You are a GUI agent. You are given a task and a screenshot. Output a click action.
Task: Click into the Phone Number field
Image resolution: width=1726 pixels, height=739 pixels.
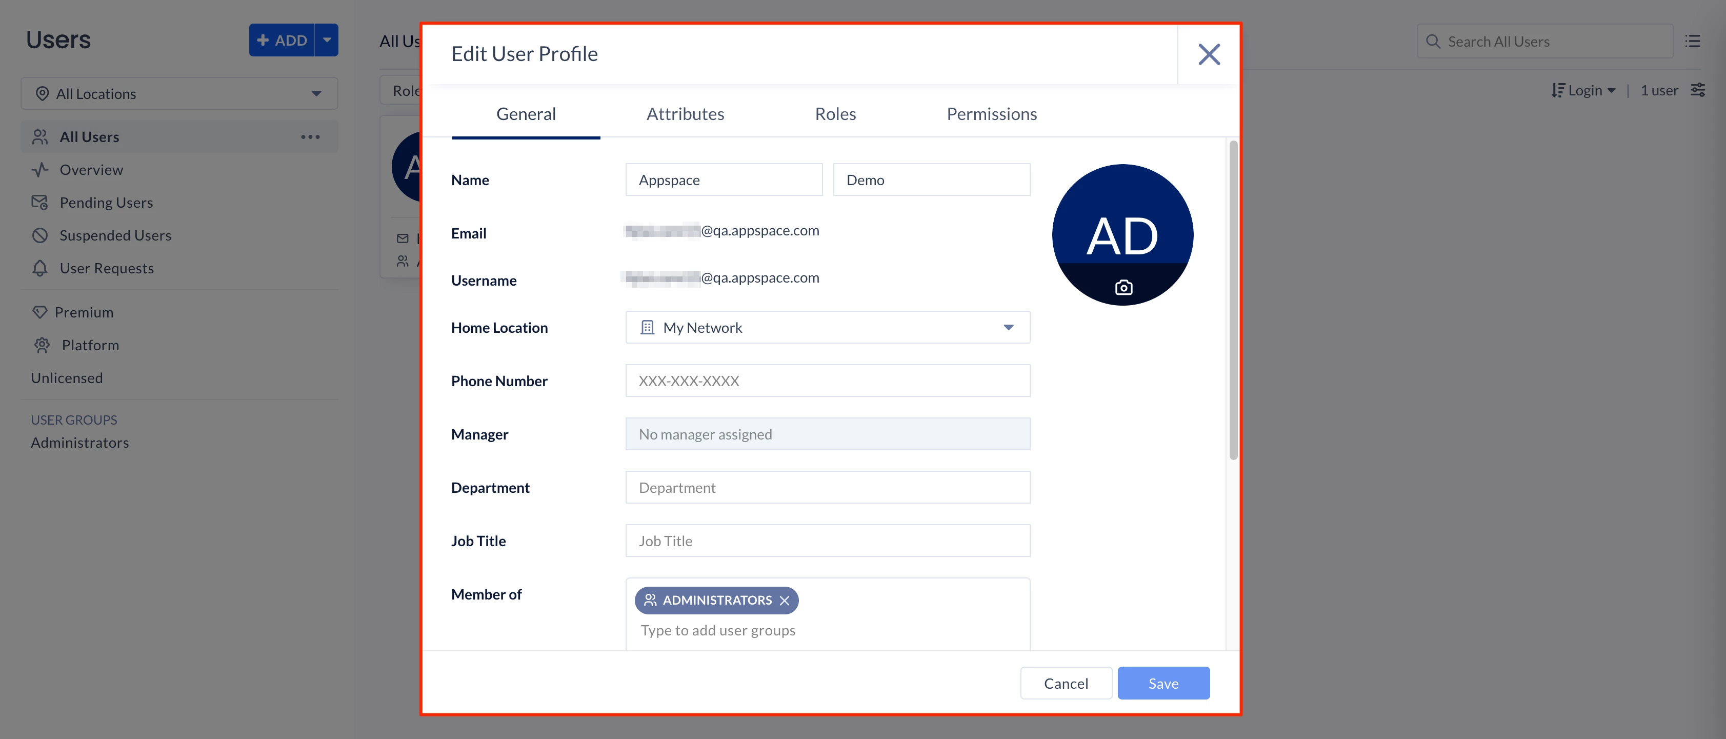(x=828, y=381)
